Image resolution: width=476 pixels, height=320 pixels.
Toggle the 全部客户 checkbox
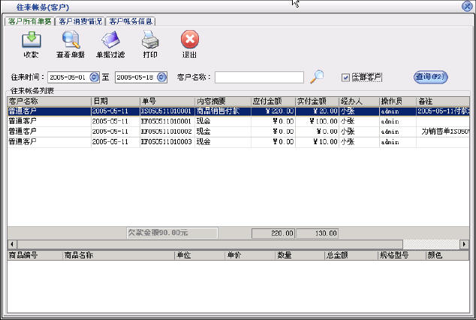click(x=345, y=77)
